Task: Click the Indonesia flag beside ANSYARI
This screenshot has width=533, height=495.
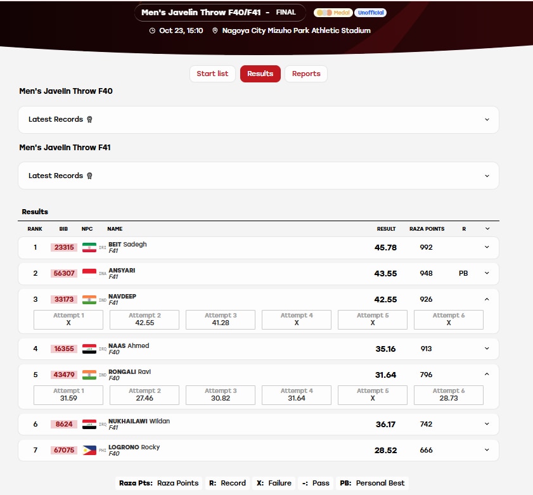Action: click(x=89, y=273)
